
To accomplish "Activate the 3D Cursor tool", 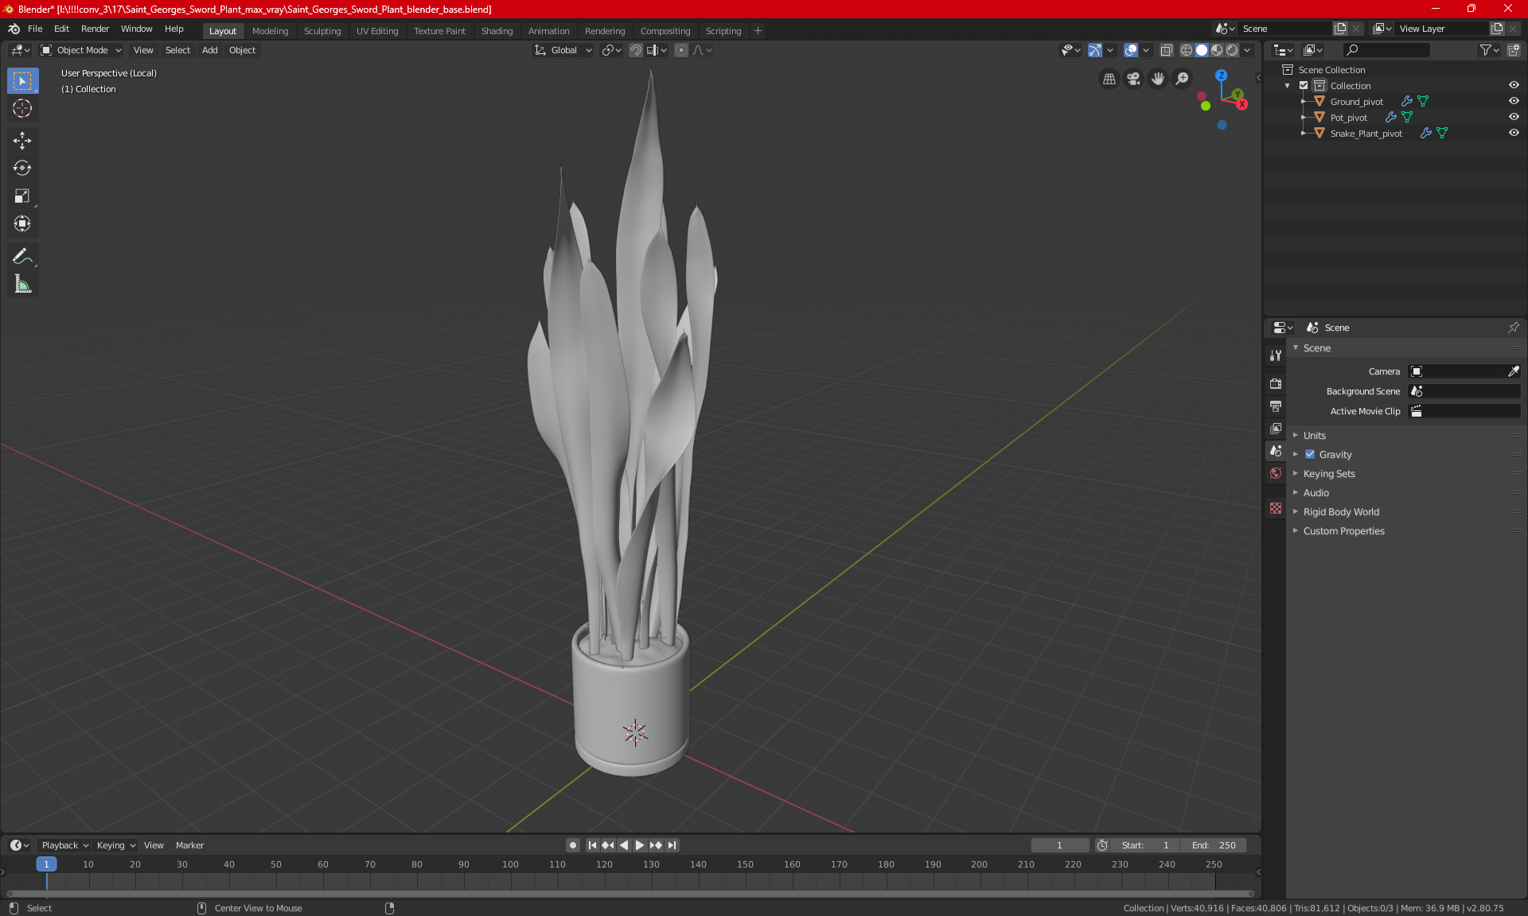I will click(x=22, y=109).
